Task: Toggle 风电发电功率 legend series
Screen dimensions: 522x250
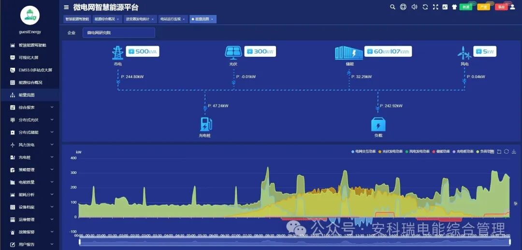Action: tap(418, 152)
